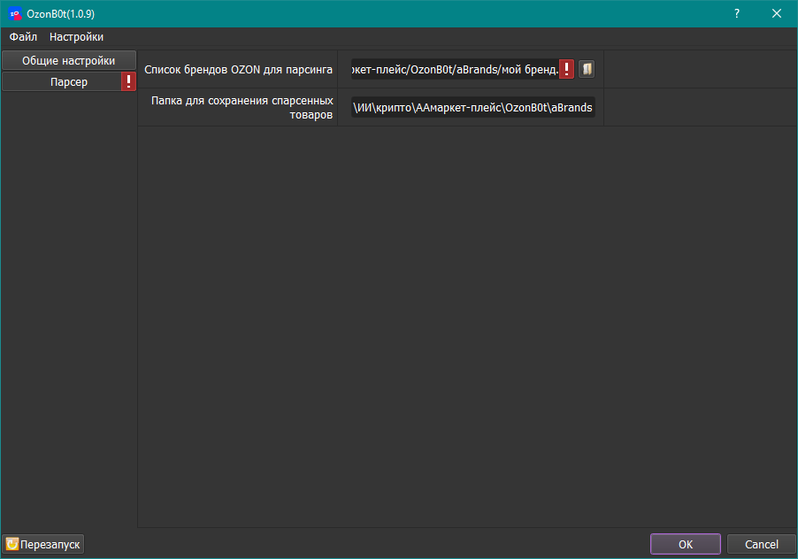This screenshot has height=559, width=798.
Task: Open the Файл menu
Action: [23, 37]
